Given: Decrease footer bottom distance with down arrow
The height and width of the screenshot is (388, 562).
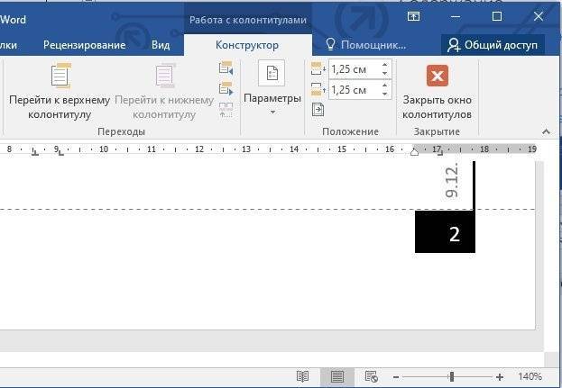Looking at the screenshot, I should [385, 94].
